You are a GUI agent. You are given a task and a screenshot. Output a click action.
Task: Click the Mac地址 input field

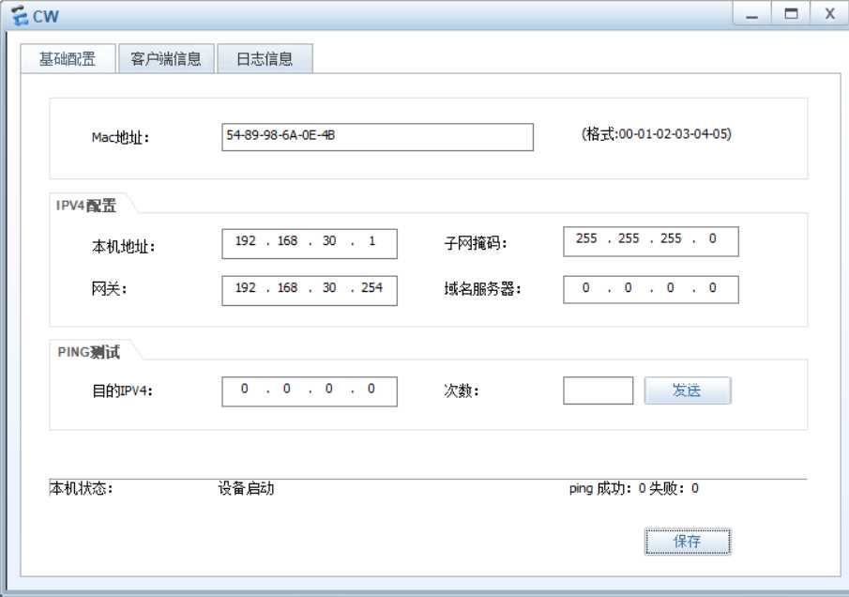[377, 137]
